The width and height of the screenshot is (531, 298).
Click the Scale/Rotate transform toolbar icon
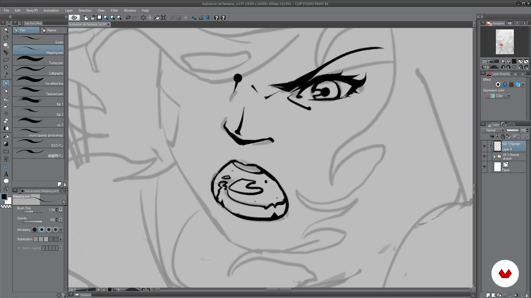[x=163, y=18]
